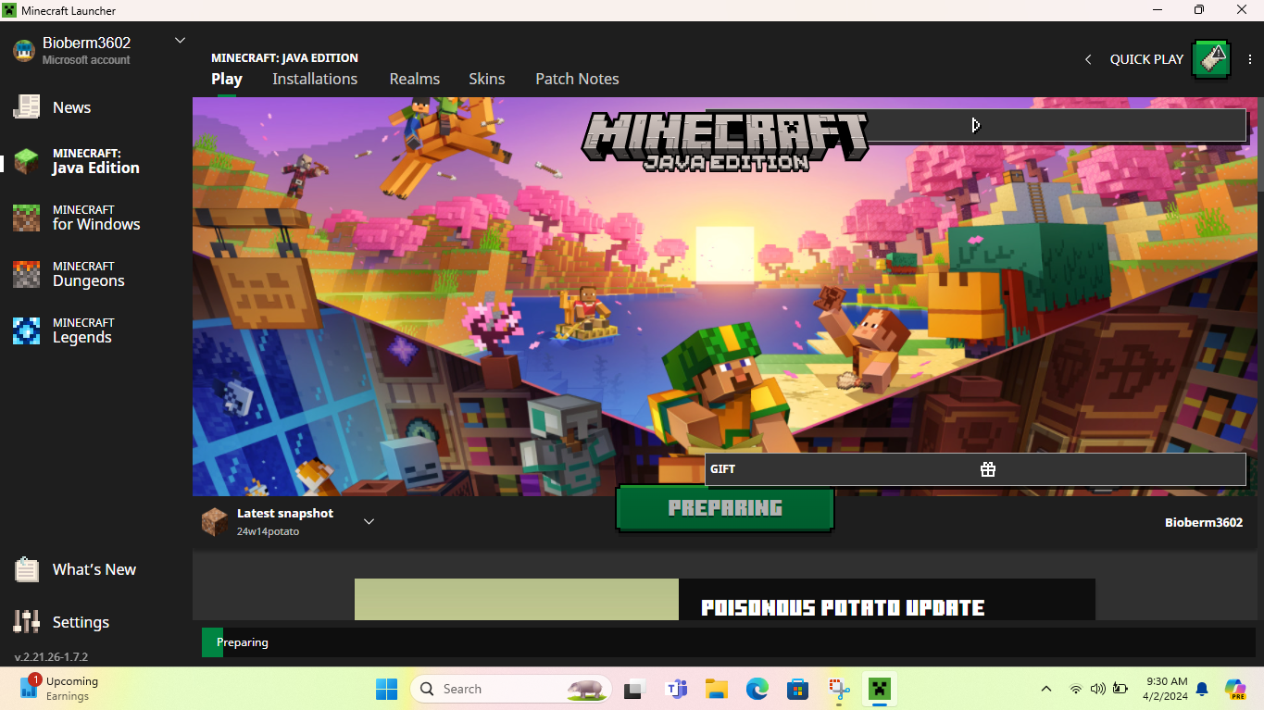The width and height of the screenshot is (1264, 710).
Task: Open the News section icon
Action: (x=26, y=107)
